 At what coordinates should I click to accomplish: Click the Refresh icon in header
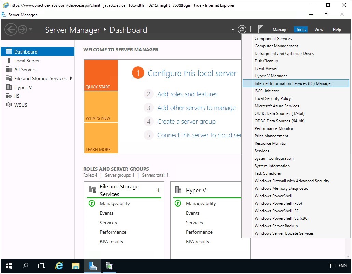click(242, 29)
